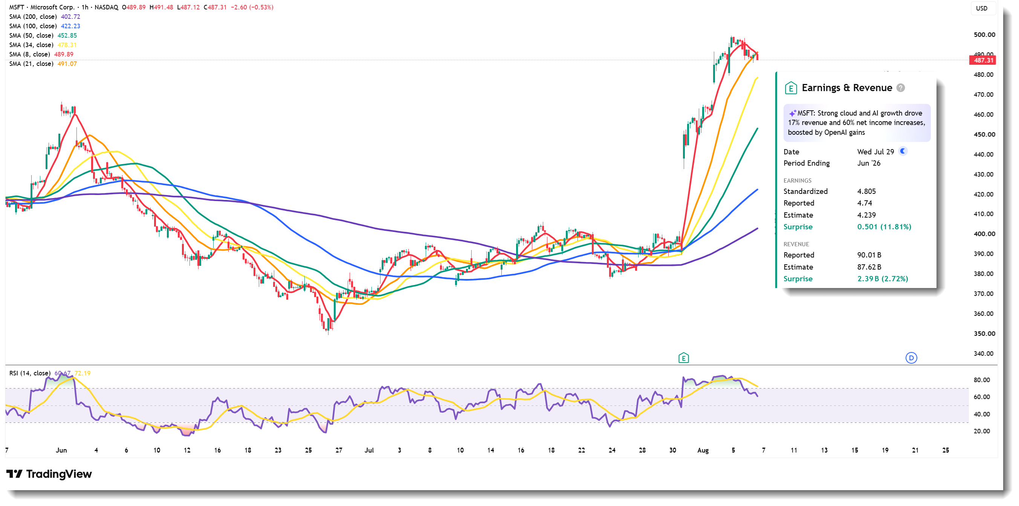
Task: Click the RSI value 72.19
Action: 82,373
